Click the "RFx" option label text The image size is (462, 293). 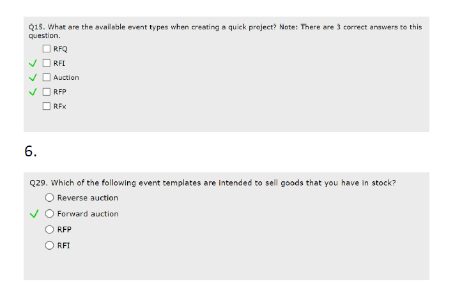click(x=59, y=107)
